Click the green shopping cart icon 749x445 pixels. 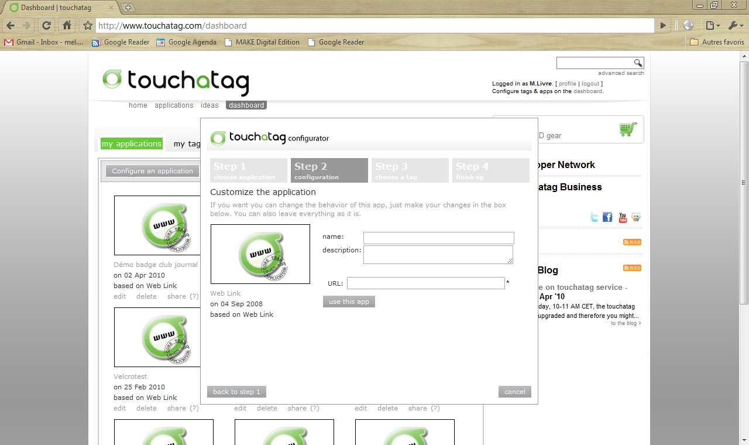coord(628,129)
